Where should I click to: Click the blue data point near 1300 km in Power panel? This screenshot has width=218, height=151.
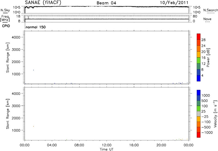pos(34,70)
